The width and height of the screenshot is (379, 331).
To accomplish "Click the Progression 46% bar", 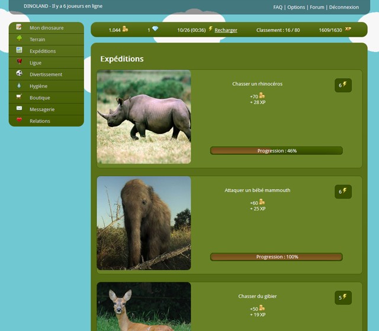I will (x=277, y=151).
